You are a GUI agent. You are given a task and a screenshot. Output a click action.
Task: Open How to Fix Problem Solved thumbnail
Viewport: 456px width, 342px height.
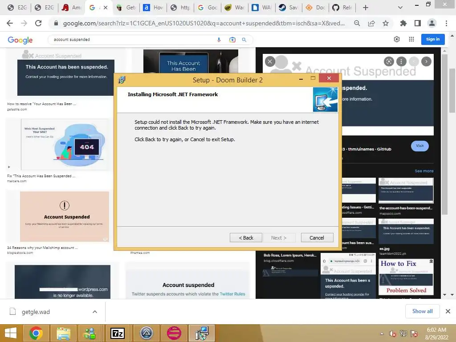[406, 277]
